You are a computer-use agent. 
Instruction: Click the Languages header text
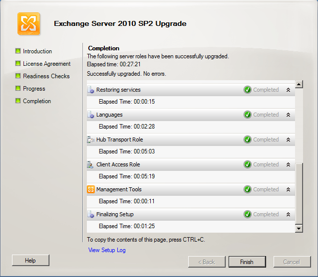click(x=109, y=115)
